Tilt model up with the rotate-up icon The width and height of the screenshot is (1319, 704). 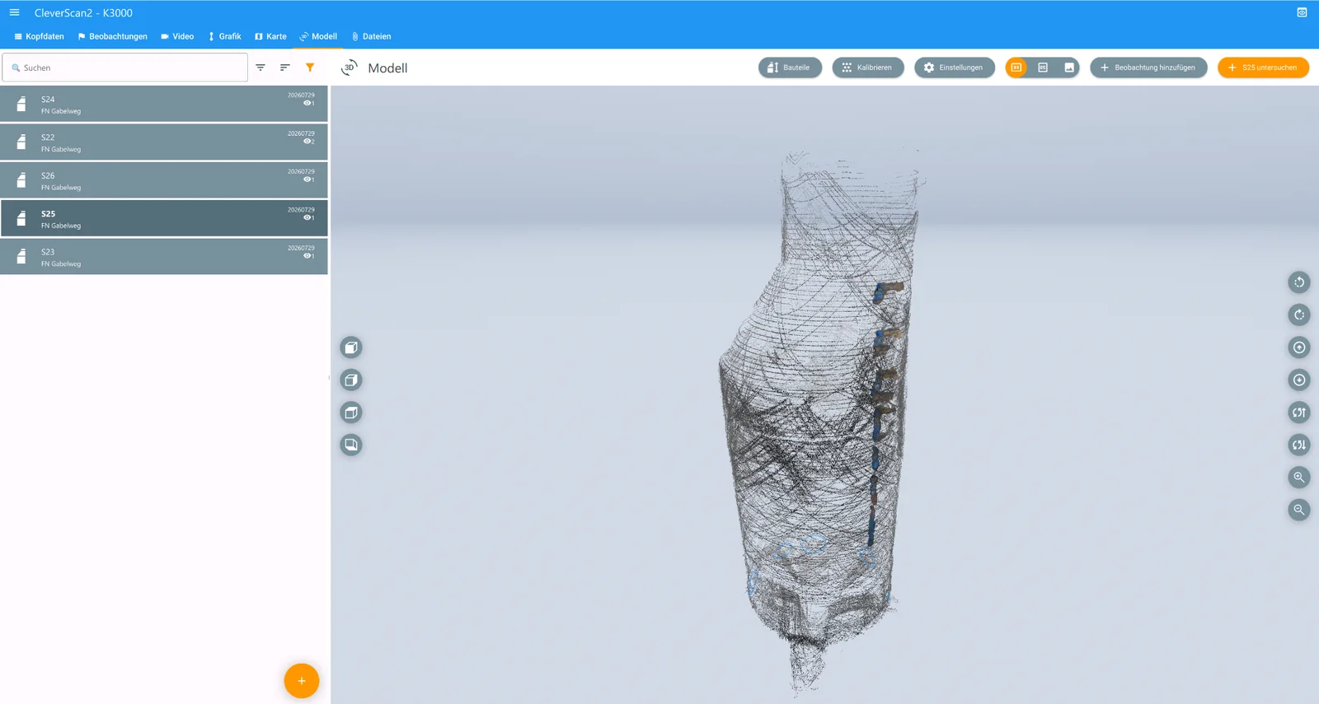[1299, 413]
